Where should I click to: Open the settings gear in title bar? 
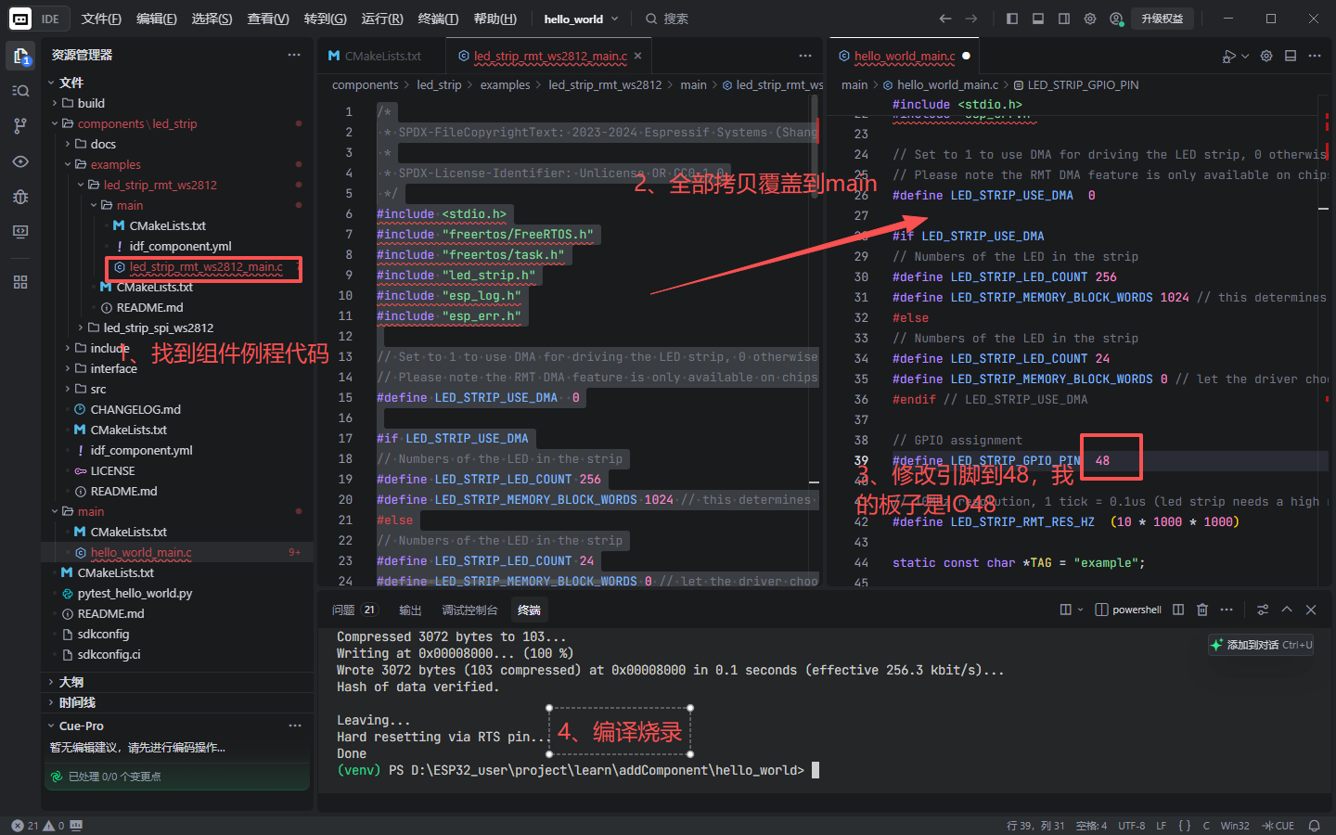point(1090,19)
